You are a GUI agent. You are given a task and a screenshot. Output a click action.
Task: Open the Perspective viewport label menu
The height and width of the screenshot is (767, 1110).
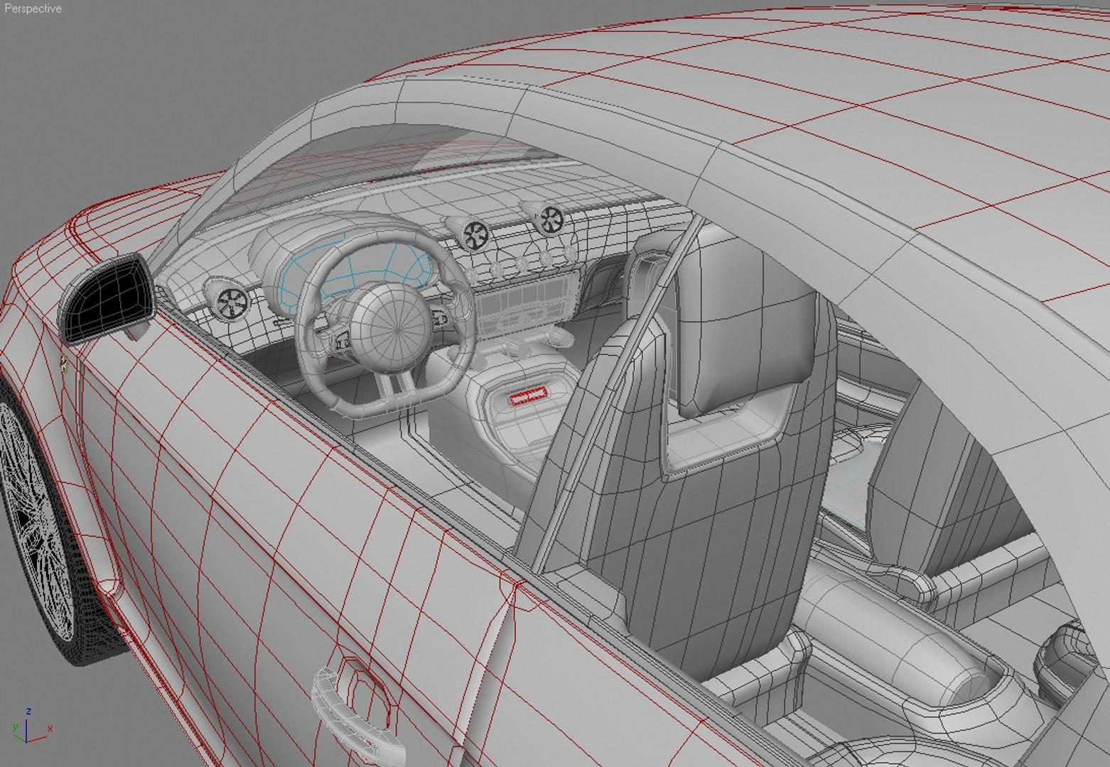click(x=33, y=9)
